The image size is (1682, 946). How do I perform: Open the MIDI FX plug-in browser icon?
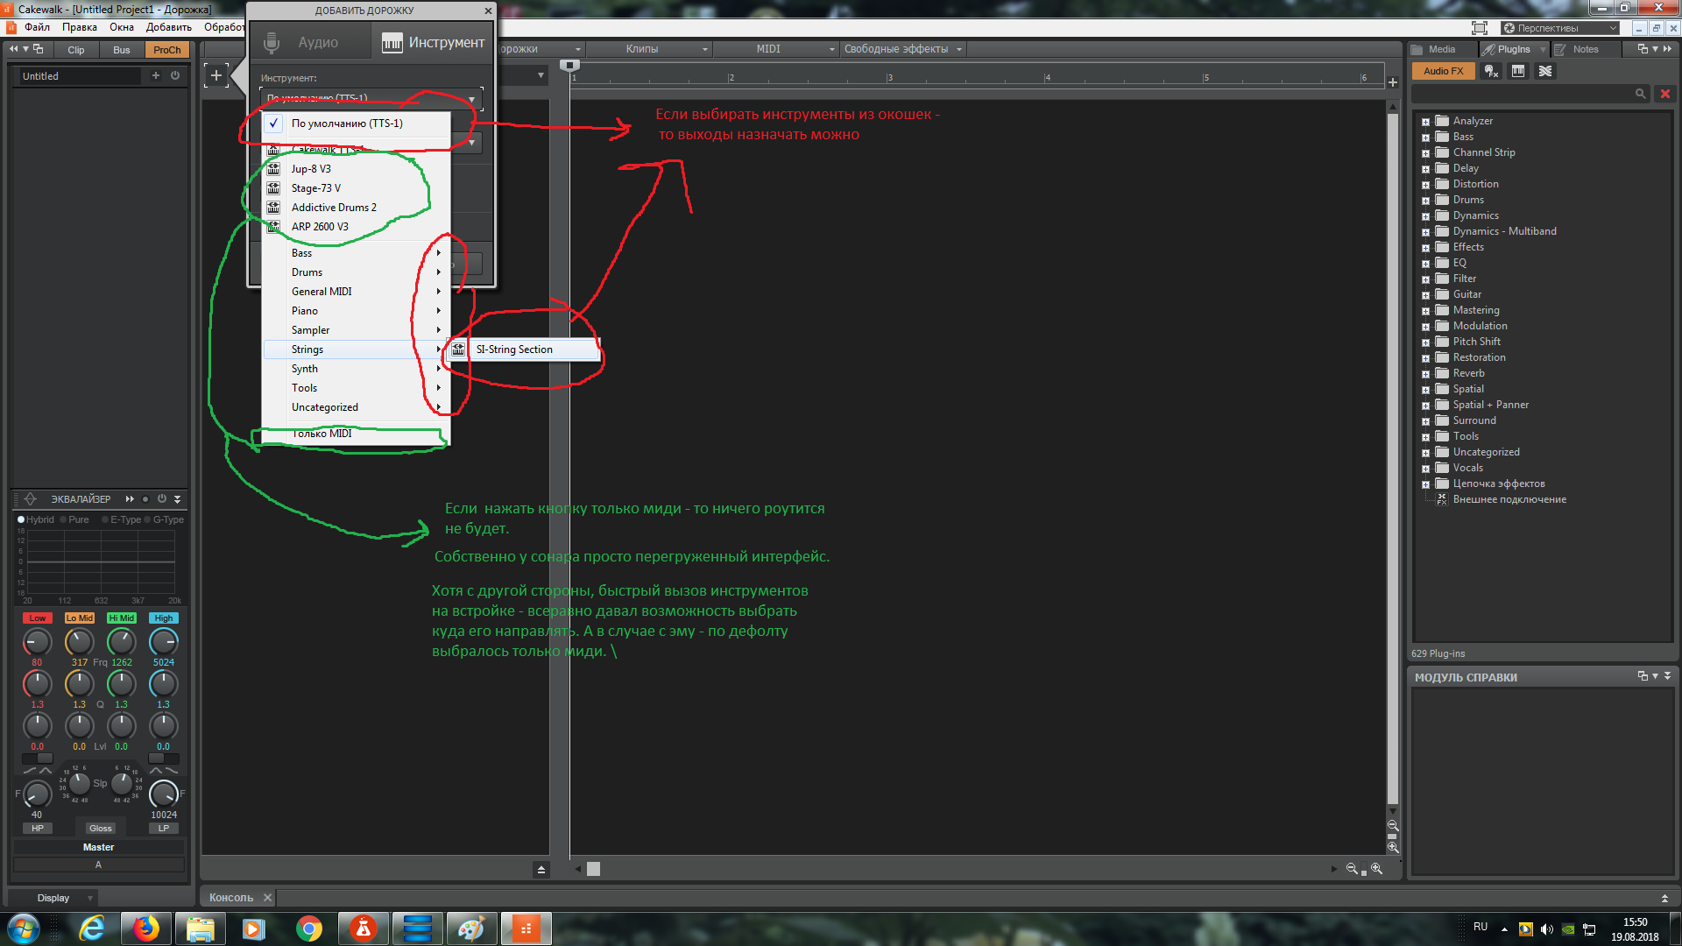click(1491, 71)
